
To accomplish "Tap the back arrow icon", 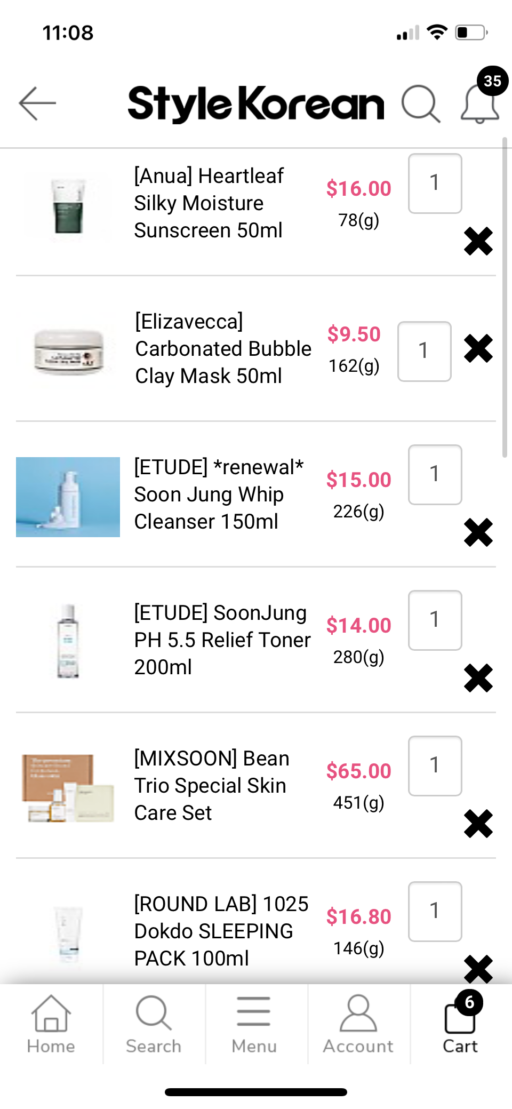I will pos(37,103).
